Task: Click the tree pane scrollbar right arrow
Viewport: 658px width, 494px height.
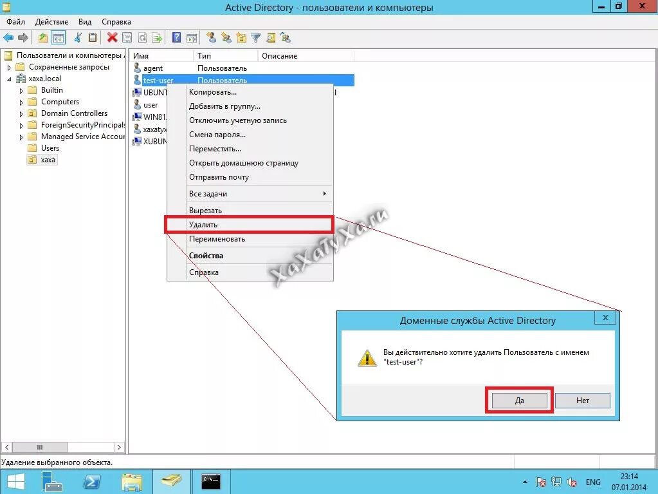Action: pos(119,448)
